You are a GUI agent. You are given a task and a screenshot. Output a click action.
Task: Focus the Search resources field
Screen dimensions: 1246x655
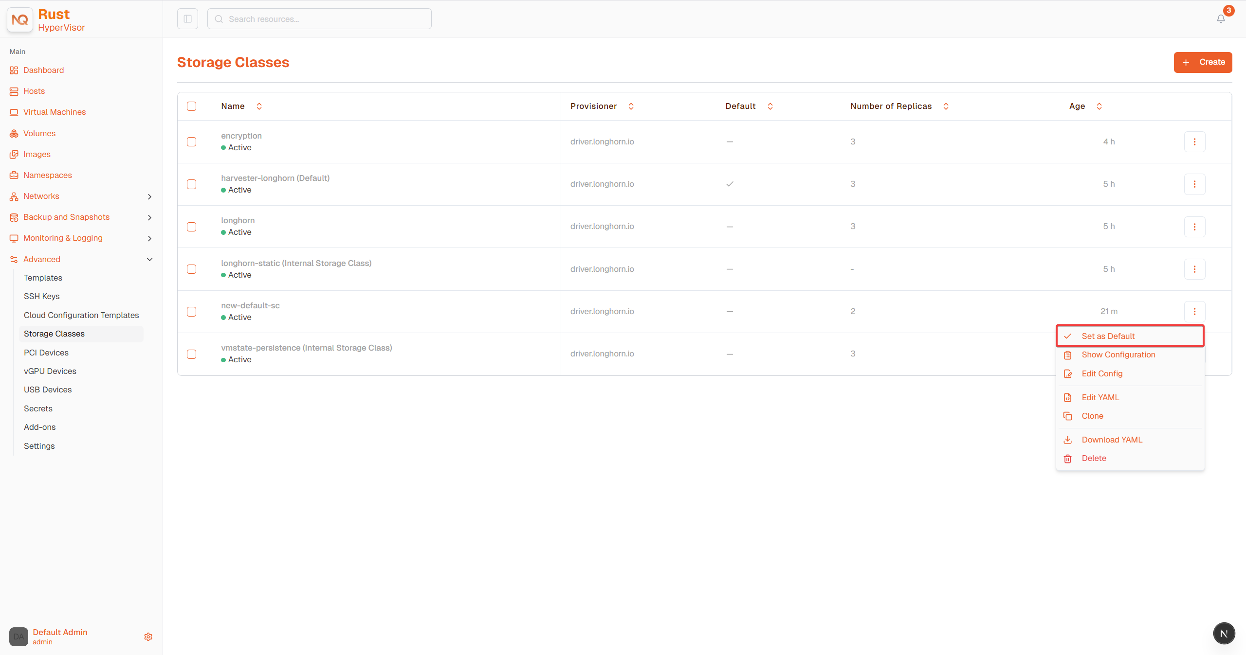point(319,19)
